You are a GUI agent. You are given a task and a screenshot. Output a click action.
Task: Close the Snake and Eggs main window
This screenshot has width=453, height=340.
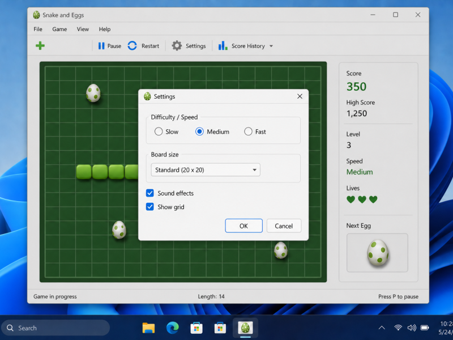[418, 15]
